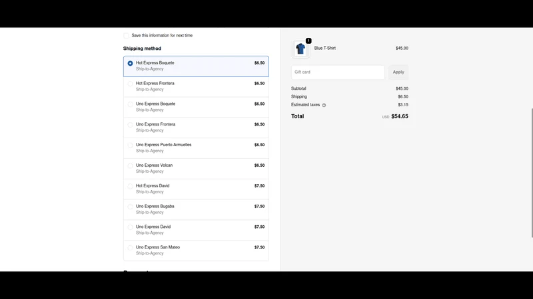Image resolution: width=533 pixels, height=299 pixels.
Task: Check 'Save this information for next time'
Action: coord(126,36)
